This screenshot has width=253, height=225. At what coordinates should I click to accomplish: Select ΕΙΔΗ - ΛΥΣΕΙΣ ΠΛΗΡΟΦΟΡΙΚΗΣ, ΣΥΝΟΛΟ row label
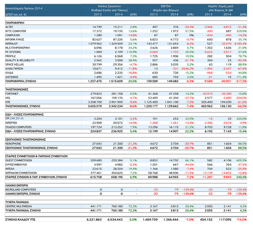[30, 131]
